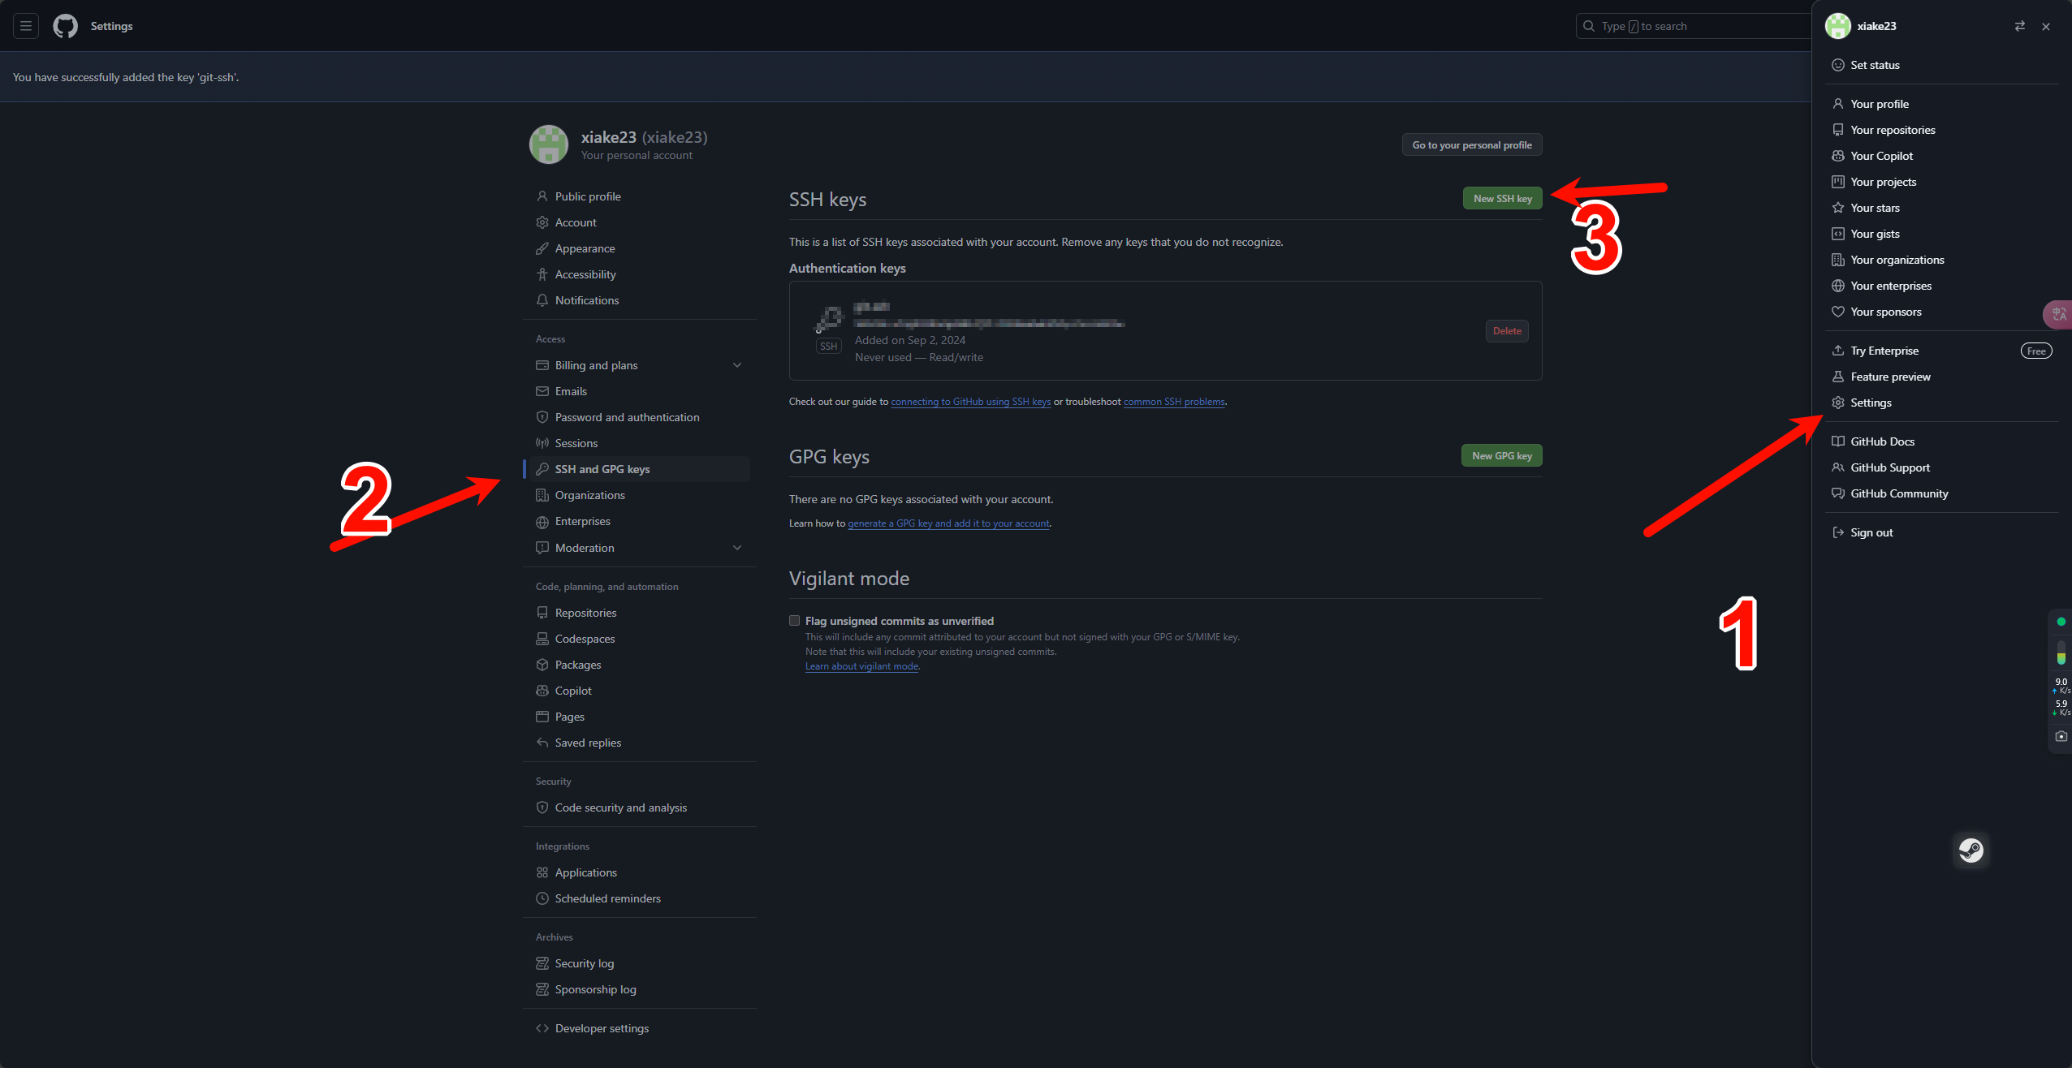The image size is (2072, 1068).
Task: Click the GitHub Octocat logo
Action: tap(66, 26)
